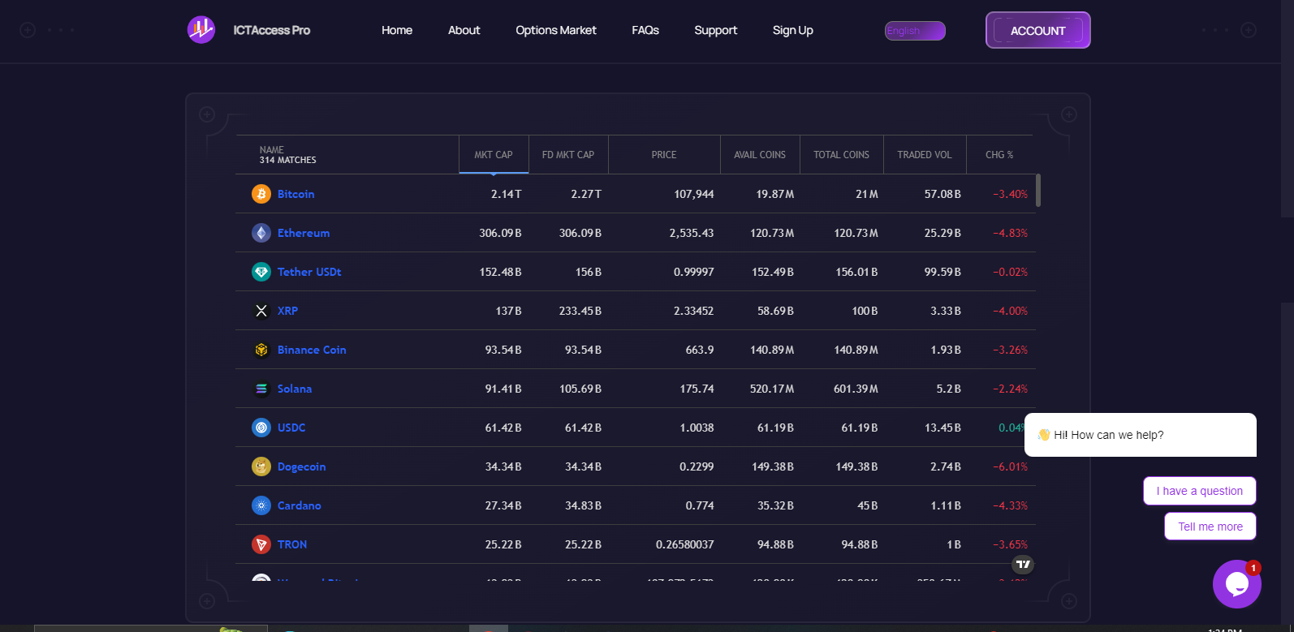Click the XRP coin icon
Image resolution: width=1294 pixels, height=632 pixels.
click(x=261, y=311)
